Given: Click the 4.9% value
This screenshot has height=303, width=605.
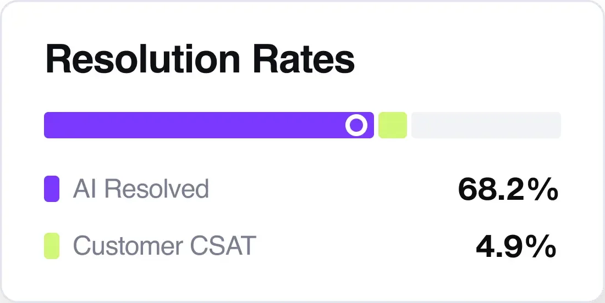Looking at the screenshot, I should click(x=516, y=246).
